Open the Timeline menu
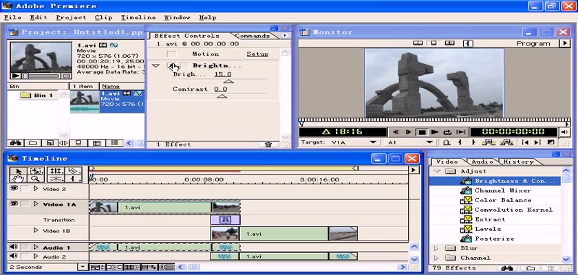The width and height of the screenshot is (578, 275). [138, 17]
